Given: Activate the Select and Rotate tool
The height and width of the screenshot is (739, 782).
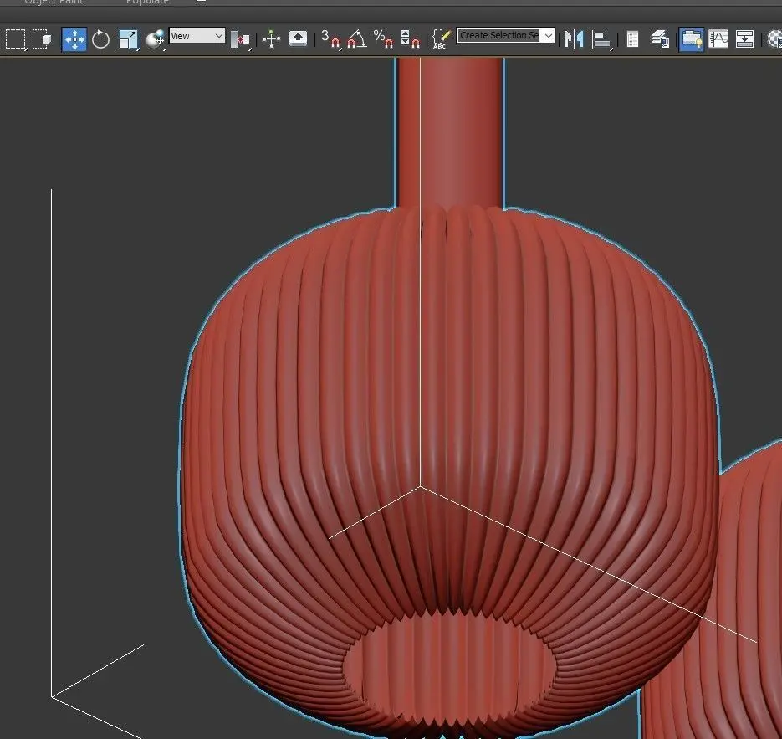Looking at the screenshot, I should [x=100, y=39].
